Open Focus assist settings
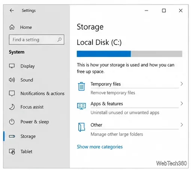The height and width of the screenshot is (170, 191). click(32, 107)
